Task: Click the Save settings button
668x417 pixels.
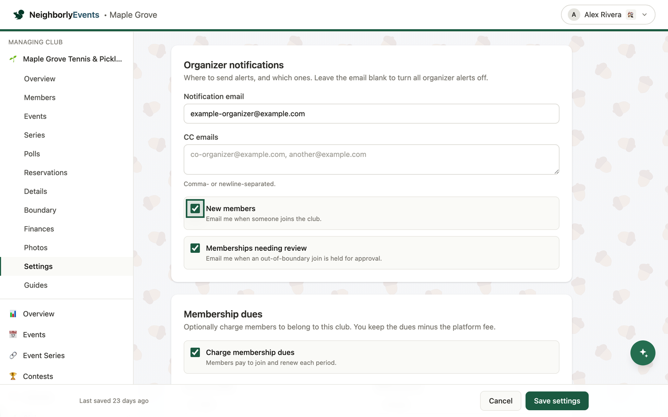Action: [x=557, y=401]
